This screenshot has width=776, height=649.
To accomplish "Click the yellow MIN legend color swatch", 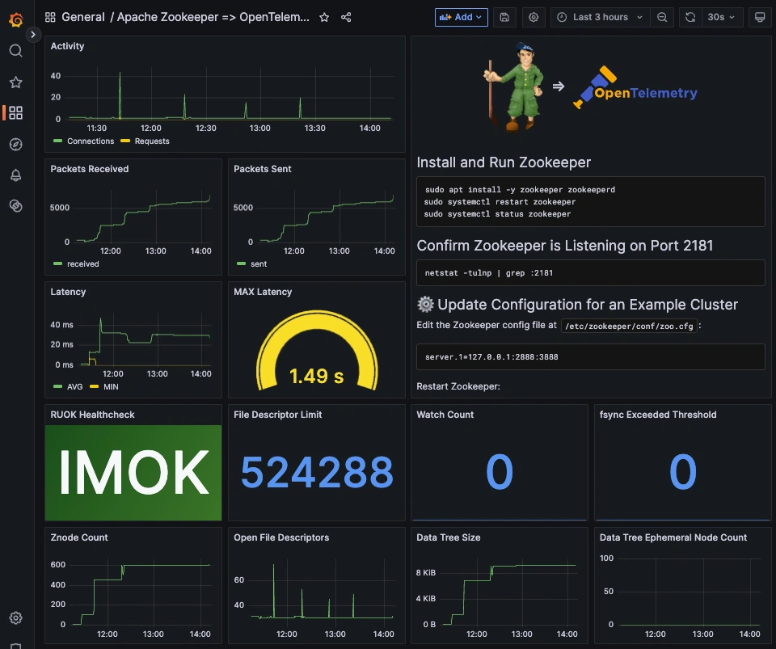I will (94, 386).
